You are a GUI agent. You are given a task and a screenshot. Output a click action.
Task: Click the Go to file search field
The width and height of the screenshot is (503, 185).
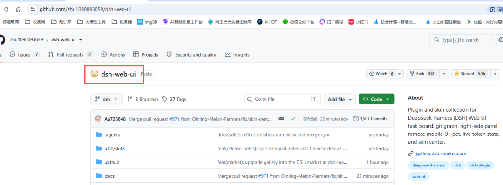pos(282,99)
